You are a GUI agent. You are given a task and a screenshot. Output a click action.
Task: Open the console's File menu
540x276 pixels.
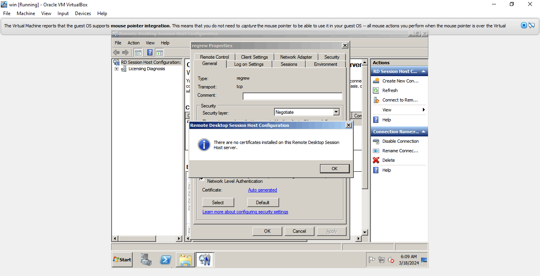[118, 43]
